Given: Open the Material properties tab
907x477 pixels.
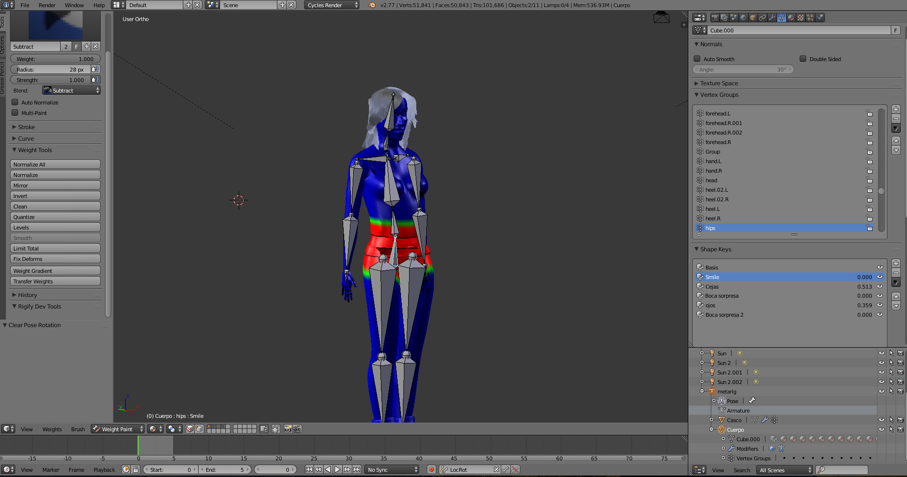Looking at the screenshot, I should coord(791,18).
